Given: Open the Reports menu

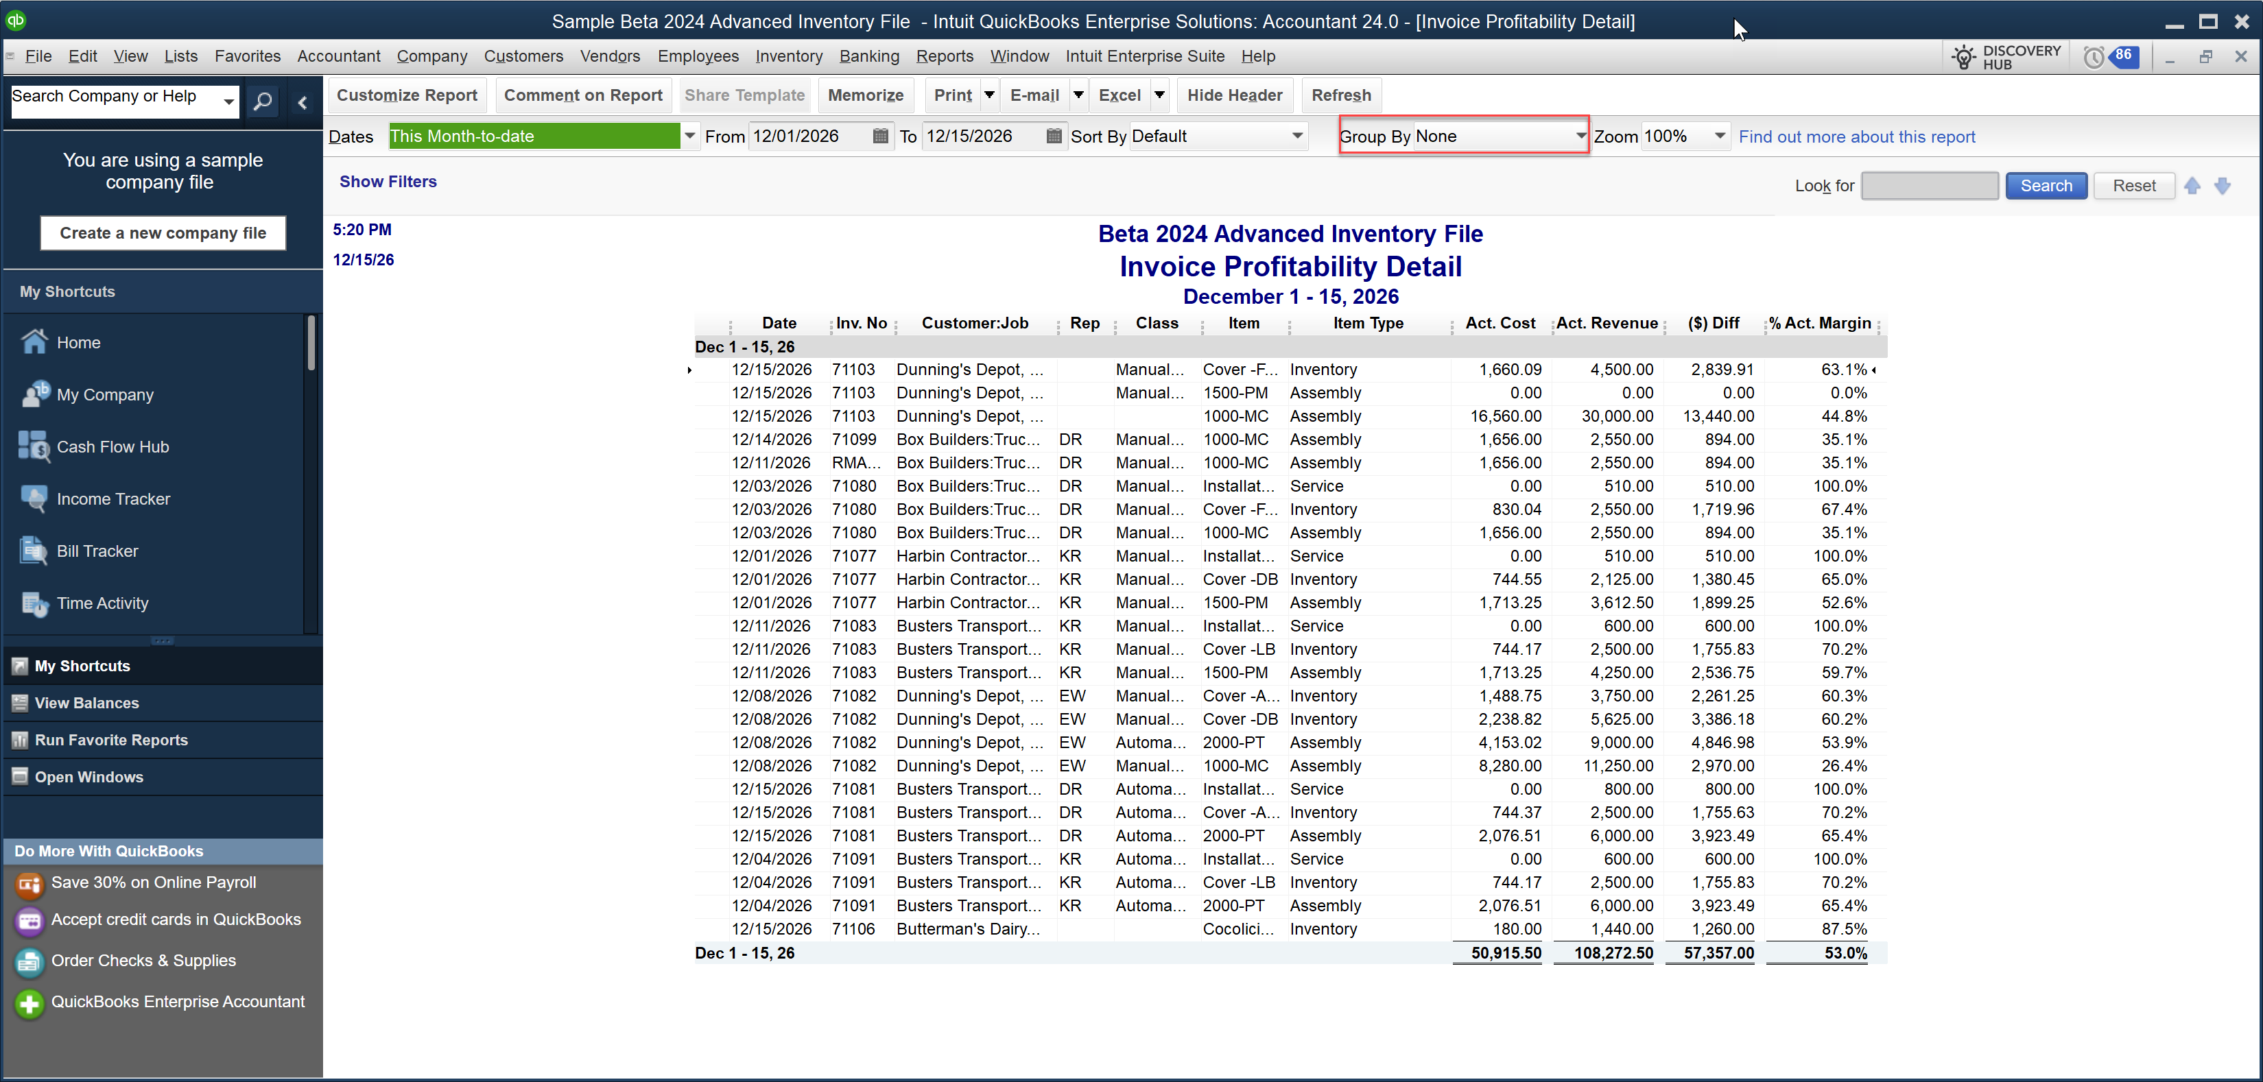Looking at the screenshot, I should coord(945,56).
